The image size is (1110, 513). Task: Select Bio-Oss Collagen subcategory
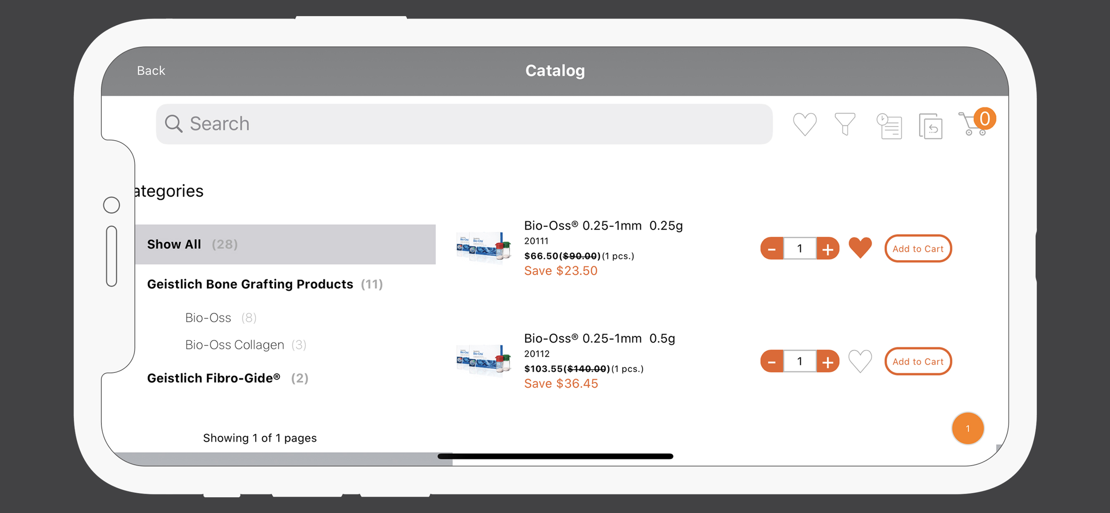tap(246, 344)
